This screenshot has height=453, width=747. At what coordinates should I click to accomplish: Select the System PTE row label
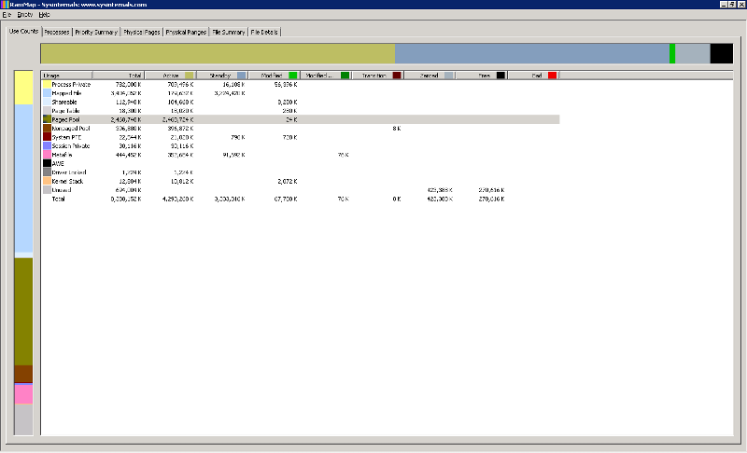[x=66, y=137]
